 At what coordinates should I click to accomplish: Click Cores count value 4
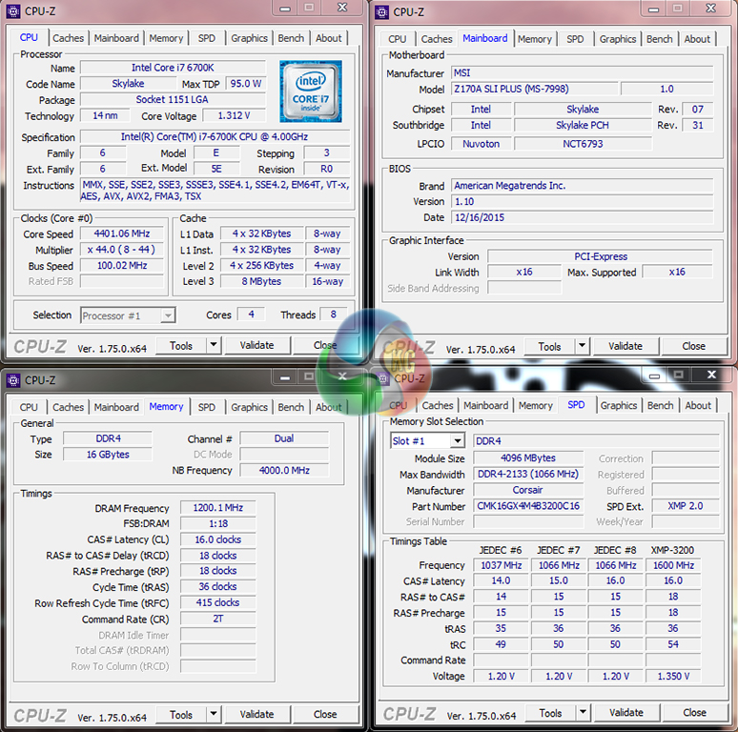(252, 315)
